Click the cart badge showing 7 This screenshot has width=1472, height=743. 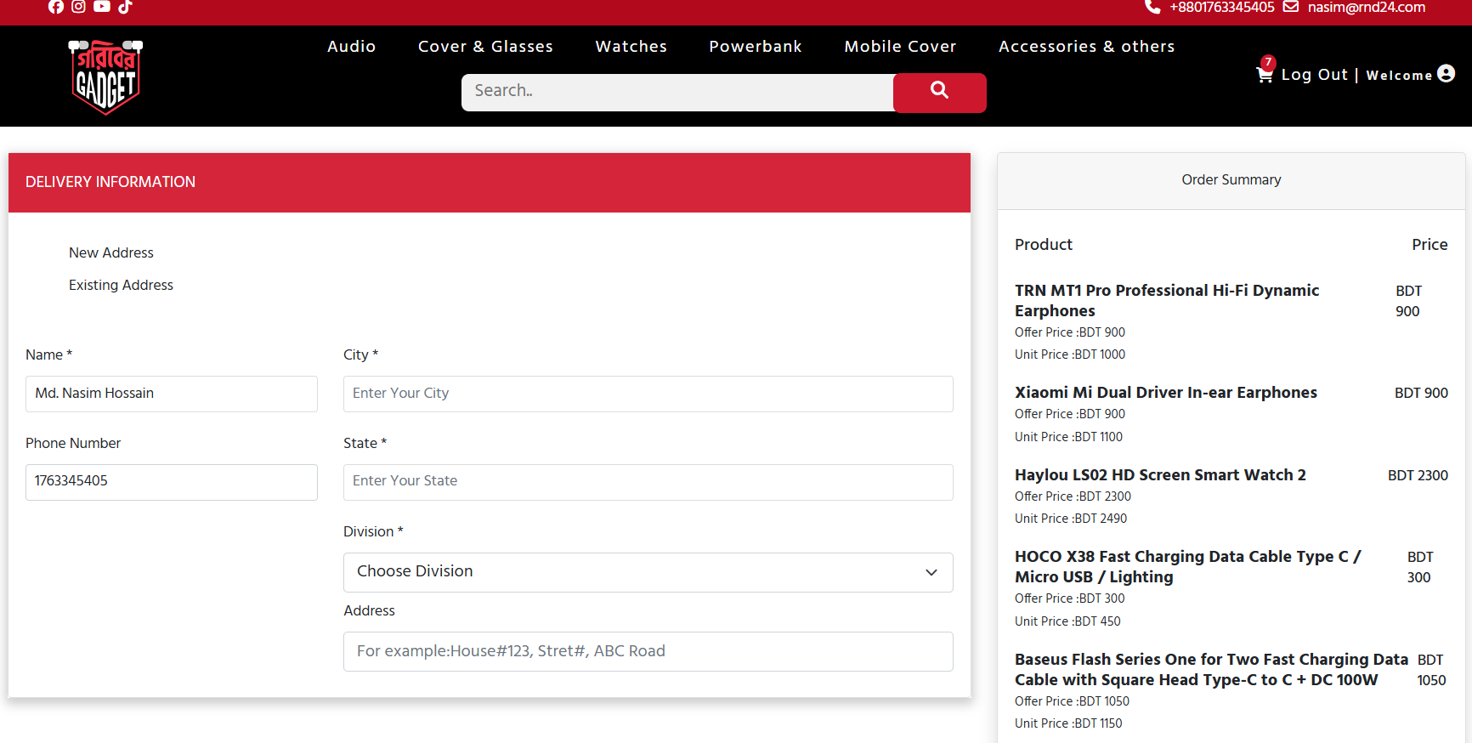(x=1268, y=62)
